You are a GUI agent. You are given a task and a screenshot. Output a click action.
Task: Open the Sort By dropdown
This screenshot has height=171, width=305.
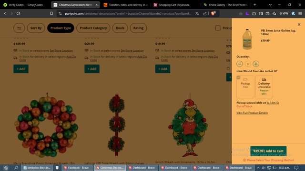(x=36, y=28)
